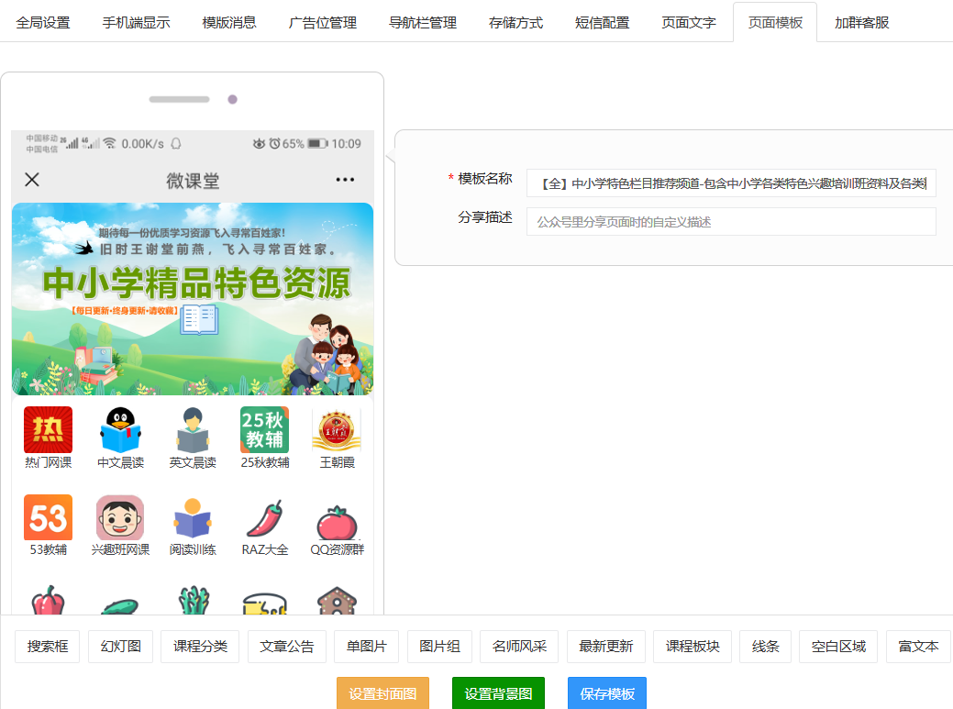Image resolution: width=953 pixels, height=709 pixels.
Task: Open the three-dot menu in 微课堂 header
Action: (x=345, y=180)
